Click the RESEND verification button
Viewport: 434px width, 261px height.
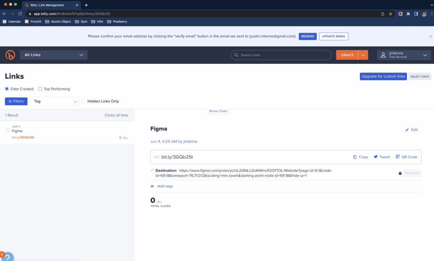[x=307, y=36]
